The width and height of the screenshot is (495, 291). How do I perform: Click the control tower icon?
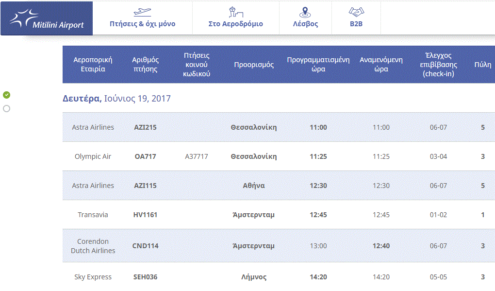coord(235,12)
